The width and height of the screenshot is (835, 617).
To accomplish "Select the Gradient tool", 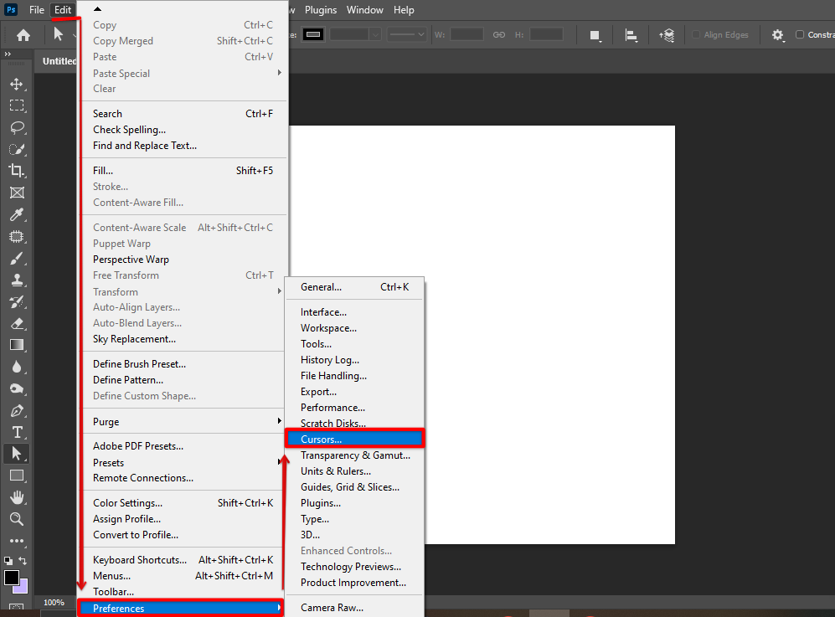I will coord(17,345).
